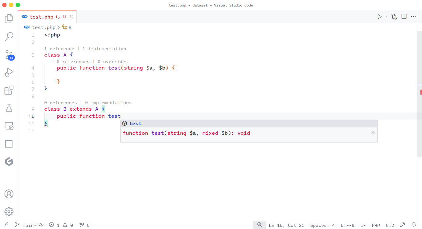
Task: Change file encoding UTF-8
Action: pyautogui.click(x=348, y=225)
